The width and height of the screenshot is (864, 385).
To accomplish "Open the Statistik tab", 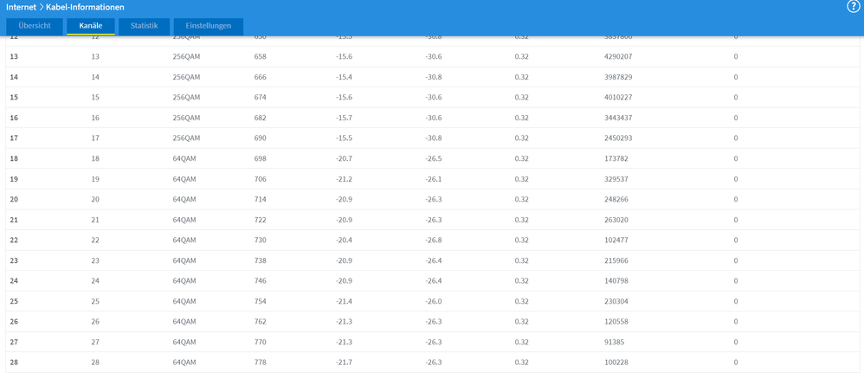I will 145,26.
